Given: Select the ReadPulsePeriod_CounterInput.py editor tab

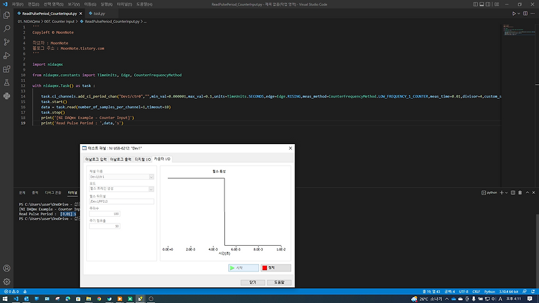Looking at the screenshot, I should (49, 13).
